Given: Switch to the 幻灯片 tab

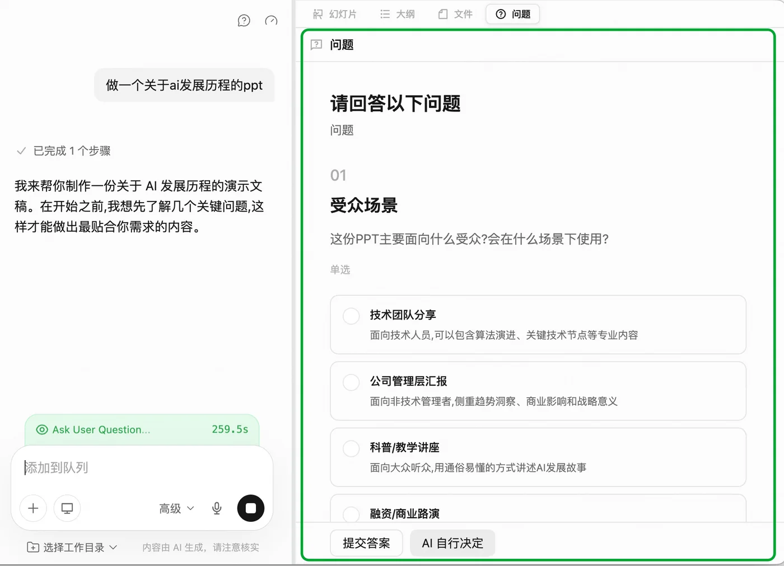Looking at the screenshot, I should (x=335, y=14).
